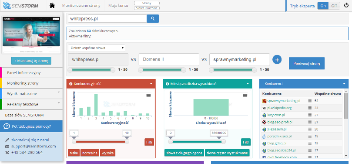Click the SEMSTORM logo
The width and height of the screenshot is (352, 164).
click(x=20, y=6)
